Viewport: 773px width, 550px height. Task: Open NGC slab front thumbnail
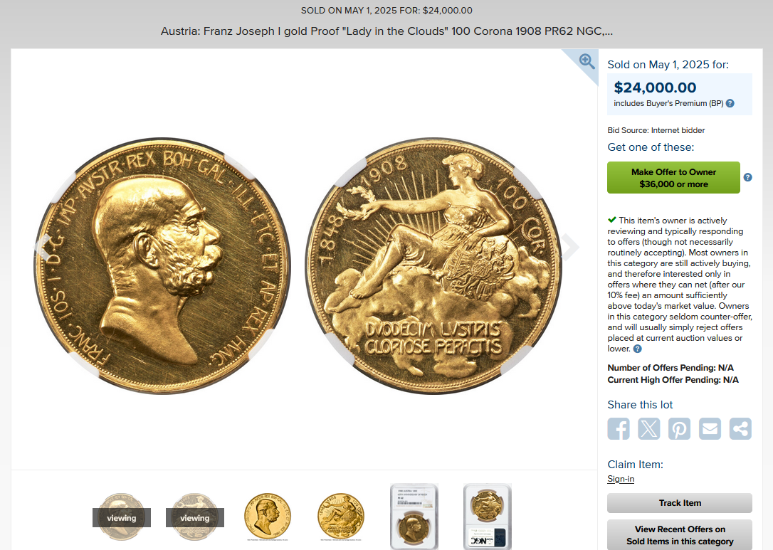point(414,517)
